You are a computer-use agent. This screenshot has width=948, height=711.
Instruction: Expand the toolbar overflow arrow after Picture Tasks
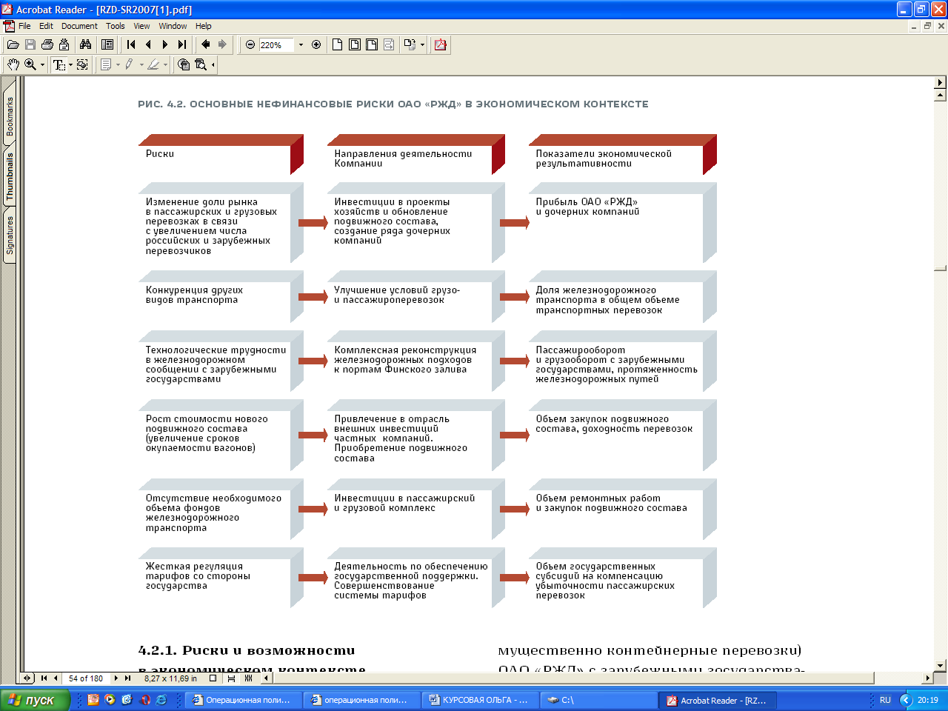click(213, 65)
